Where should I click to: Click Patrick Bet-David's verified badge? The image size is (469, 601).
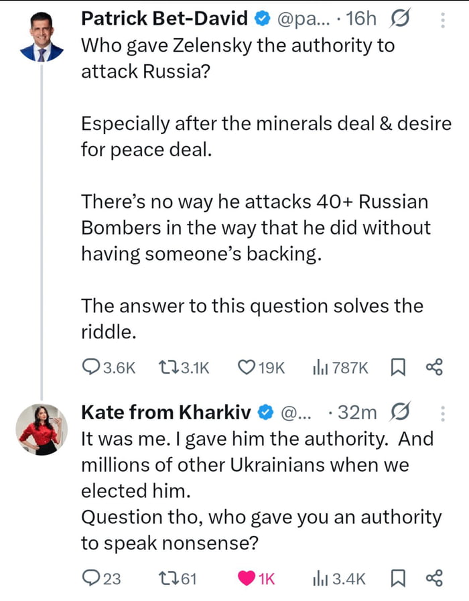tap(259, 19)
